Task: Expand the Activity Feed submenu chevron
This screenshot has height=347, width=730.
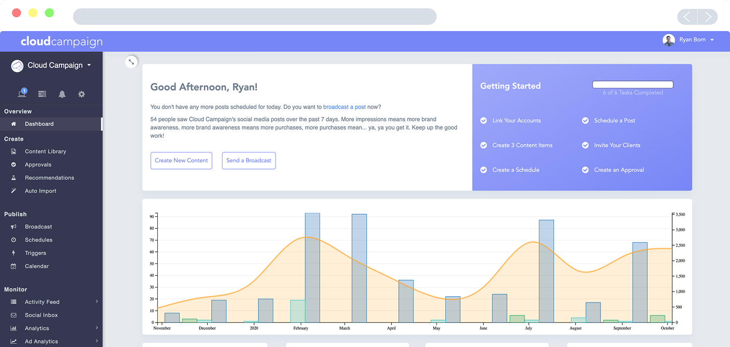Action: point(97,302)
